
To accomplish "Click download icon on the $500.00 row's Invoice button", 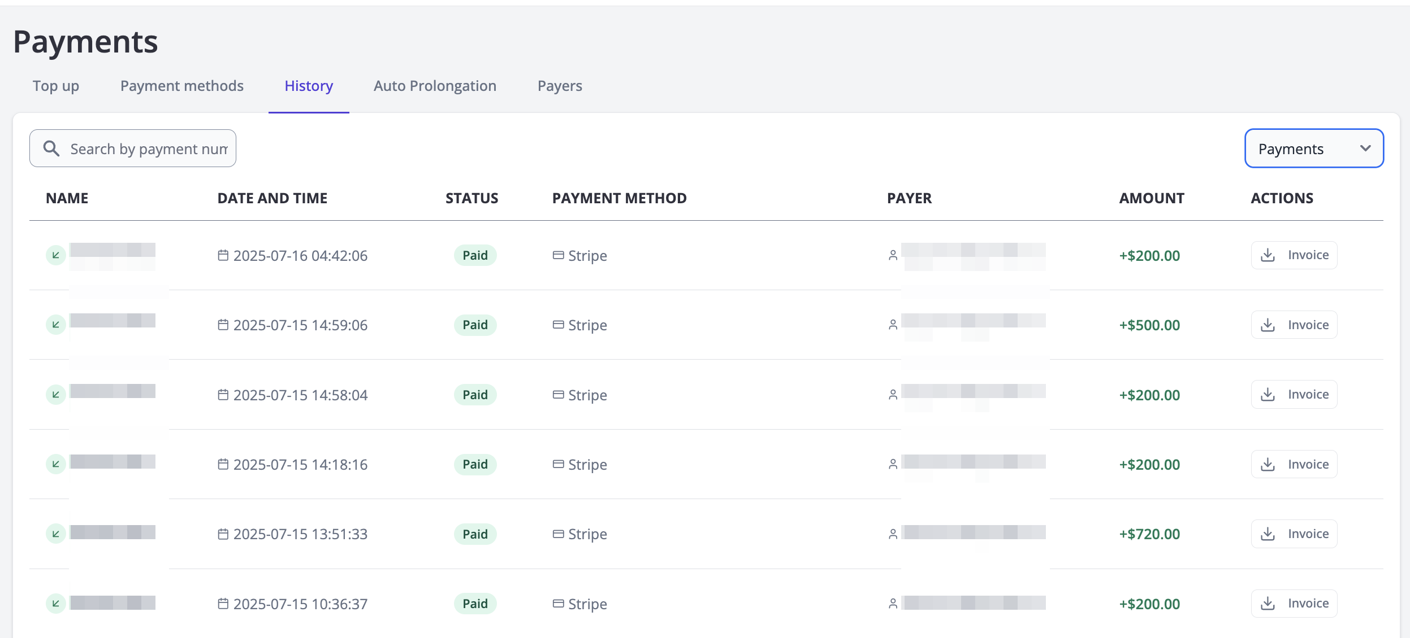I will (x=1268, y=325).
